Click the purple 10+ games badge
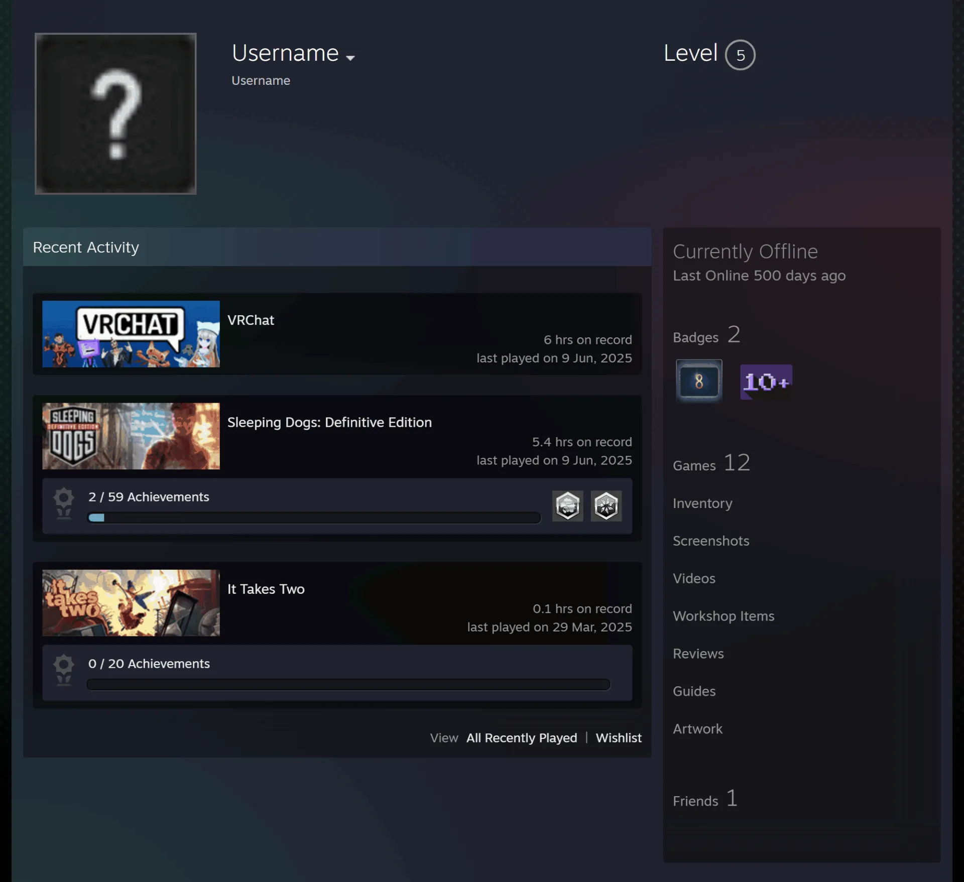Image resolution: width=964 pixels, height=882 pixels. pyautogui.click(x=766, y=382)
